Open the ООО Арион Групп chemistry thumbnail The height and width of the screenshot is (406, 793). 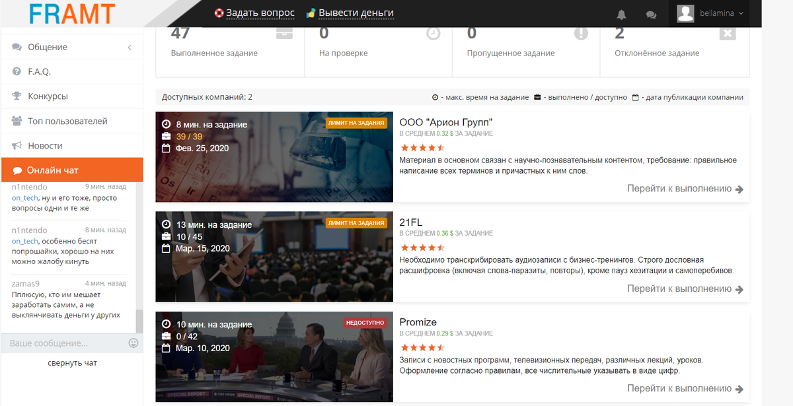coord(274,156)
